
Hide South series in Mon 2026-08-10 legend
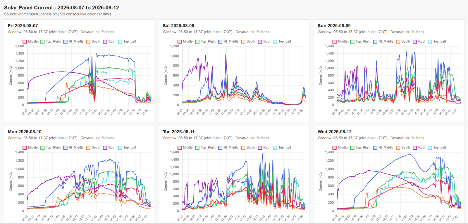(93, 148)
